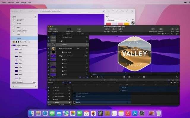Open Behaviors popup in Motion toolbar
This screenshot has height=118, width=190.
[114, 29]
